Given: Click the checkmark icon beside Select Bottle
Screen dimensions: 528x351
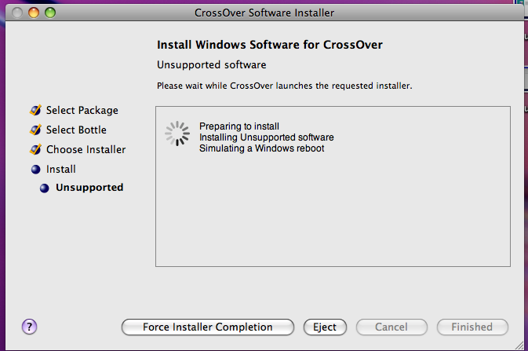Looking at the screenshot, I should click(35, 130).
